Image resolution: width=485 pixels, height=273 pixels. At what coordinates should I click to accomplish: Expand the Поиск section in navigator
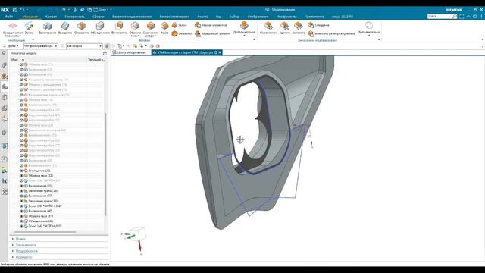click(x=13, y=239)
